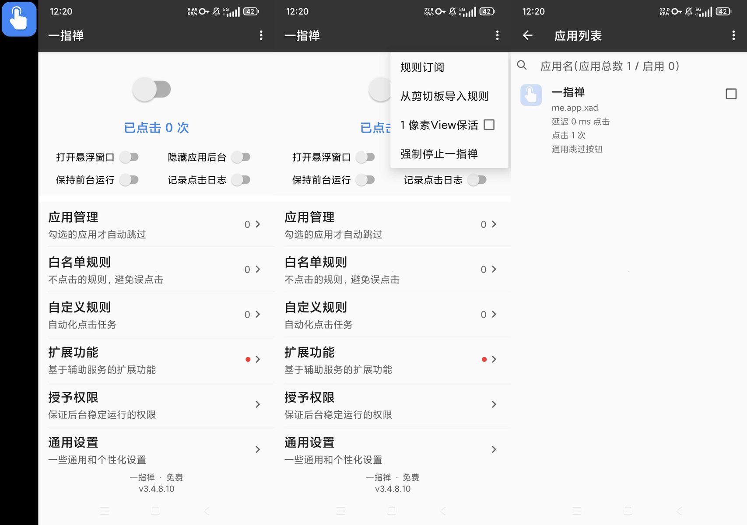This screenshot has width=747, height=525.
Task: Click 1 像素View保活 menu label
Action: (439, 125)
